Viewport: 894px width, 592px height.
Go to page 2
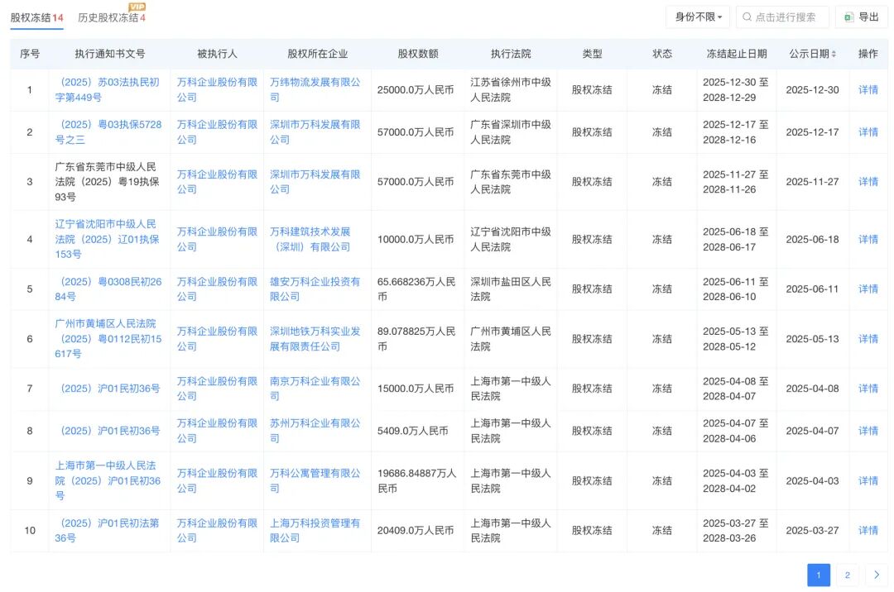coord(848,575)
